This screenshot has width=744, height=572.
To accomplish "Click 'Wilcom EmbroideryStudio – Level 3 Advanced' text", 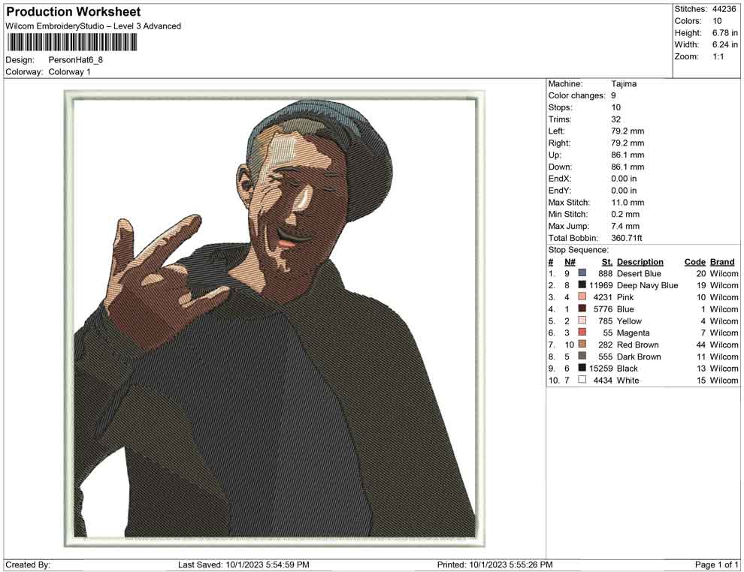I will click(x=93, y=26).
